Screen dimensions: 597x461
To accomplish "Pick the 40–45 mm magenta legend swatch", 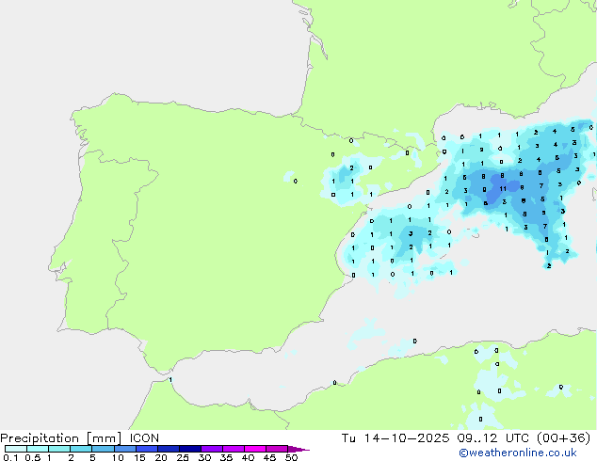I will point(255,449).
